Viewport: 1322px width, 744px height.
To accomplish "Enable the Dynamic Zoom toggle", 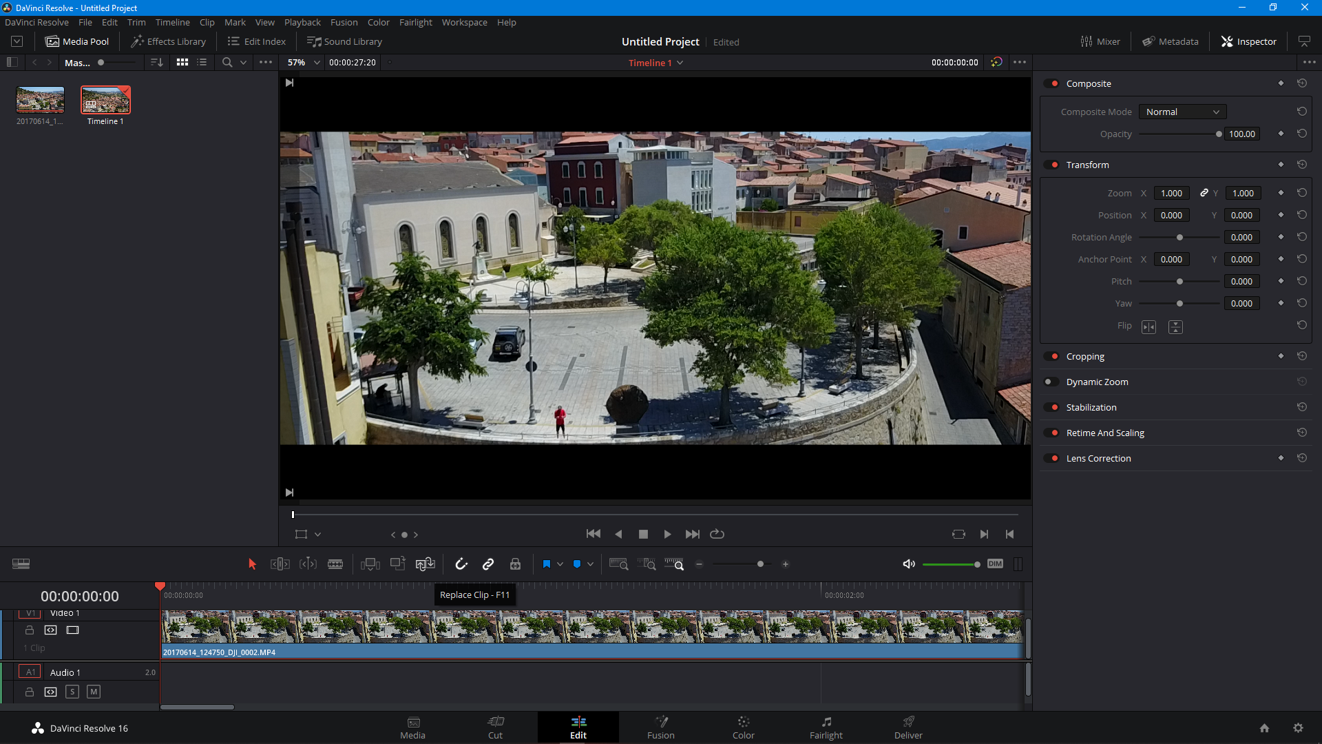I will pos(1051,382).
